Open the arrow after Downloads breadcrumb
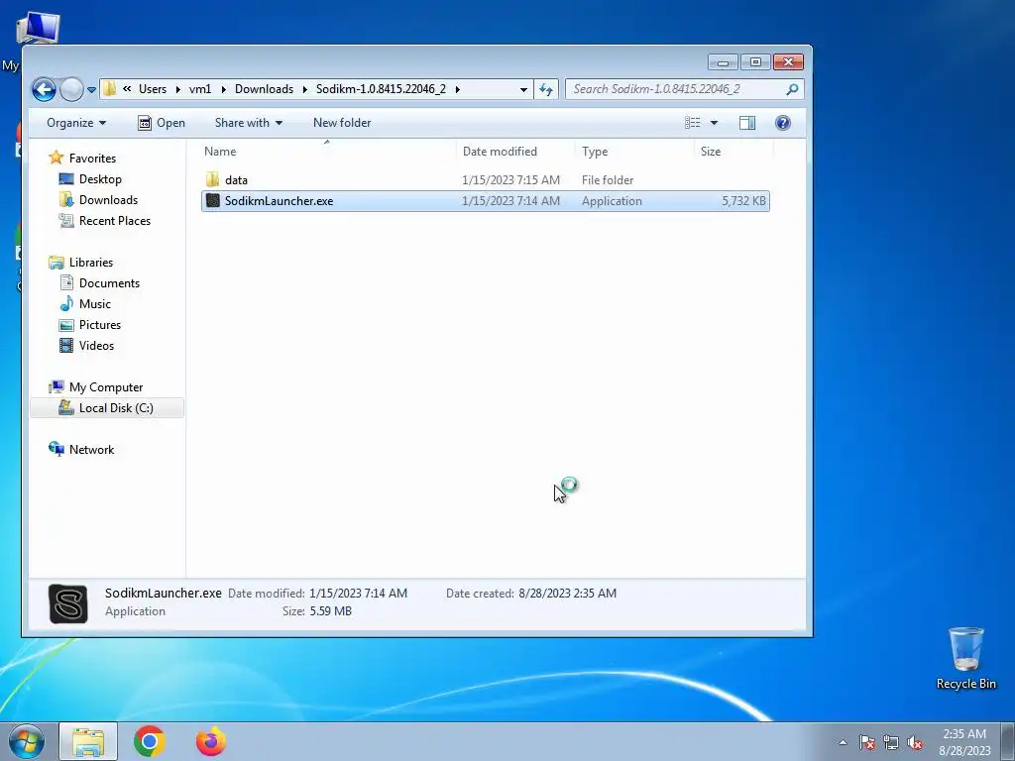The image size is (1015, 761). [x=305, y=89]
